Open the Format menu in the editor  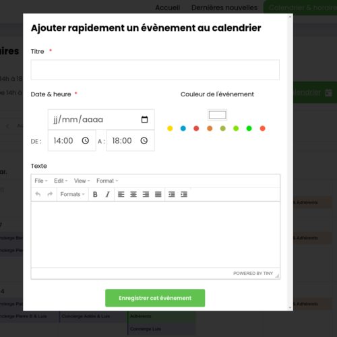tap(107, 181)
